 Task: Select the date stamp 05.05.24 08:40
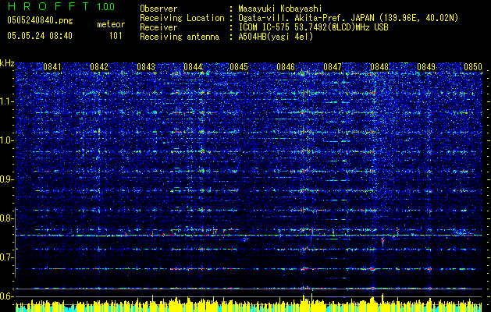(40, 36)
